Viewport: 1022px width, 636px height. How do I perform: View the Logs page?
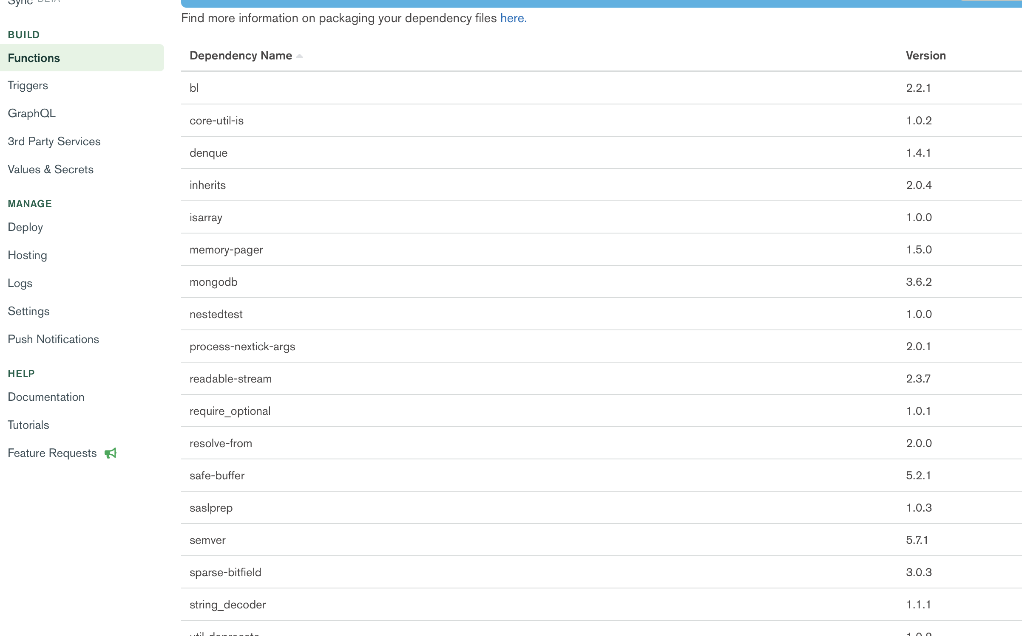tap(20, 283)
